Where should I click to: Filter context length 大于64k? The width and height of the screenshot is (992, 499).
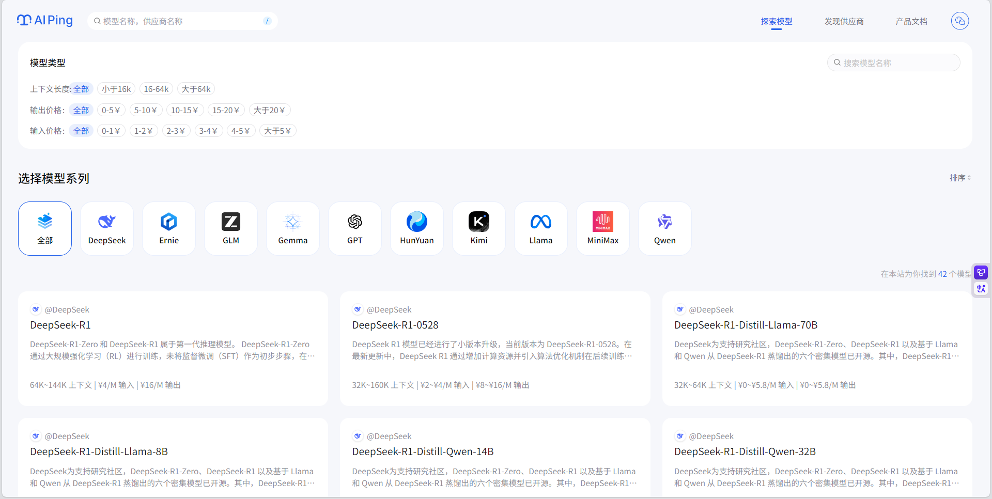coord(196,89)
